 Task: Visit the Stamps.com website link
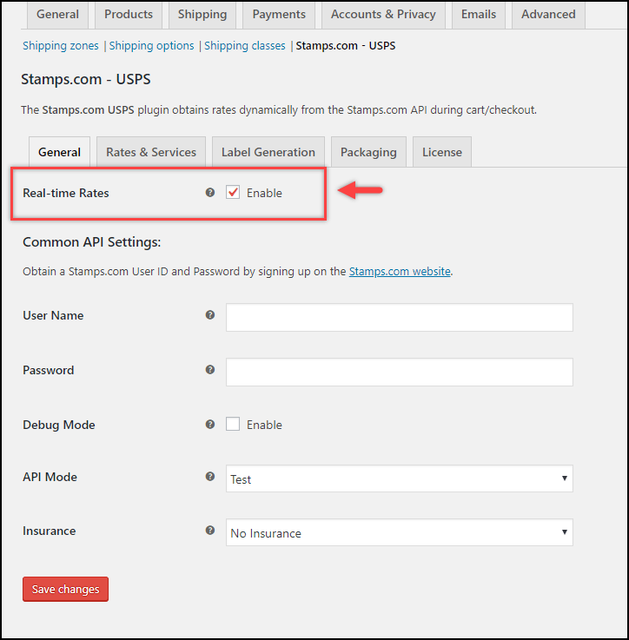coord(400,272)
